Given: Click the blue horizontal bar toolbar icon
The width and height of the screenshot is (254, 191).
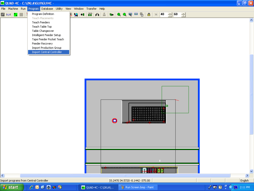Looking at the screenshot, I should (136, 14).
